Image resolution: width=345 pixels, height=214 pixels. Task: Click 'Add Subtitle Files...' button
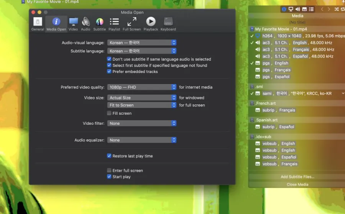coord(297,176)
